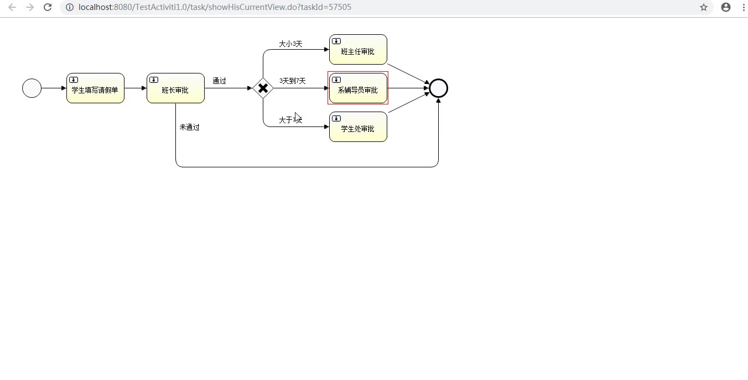Click the 未通过 flow label
This screenshot has width=748, height=380.
tap(189, 128)
